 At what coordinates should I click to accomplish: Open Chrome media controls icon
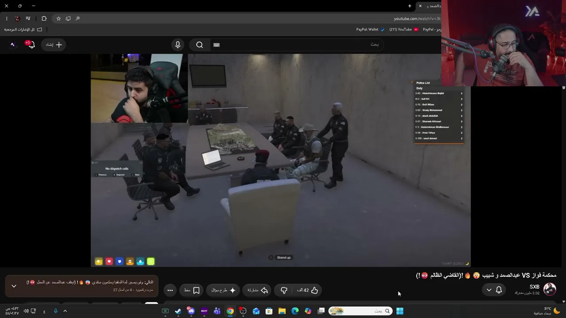28,19
